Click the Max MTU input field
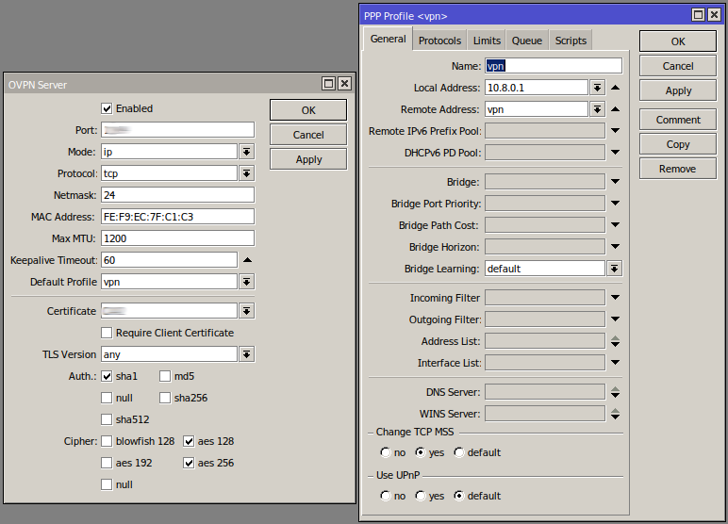This screenshot has height=524, width=728. coord(178,238)
